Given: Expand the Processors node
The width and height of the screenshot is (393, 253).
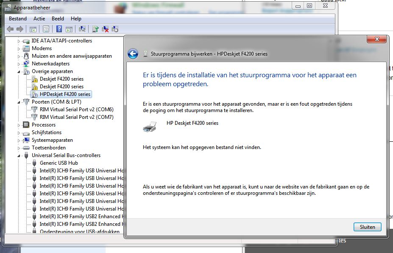Looking at the screenshot, I should click(x=19, y=125).
